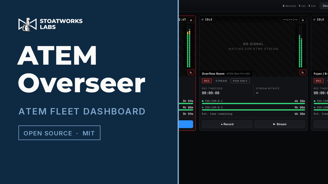
Task: Click the STREAM BITRATE label
Action: 268,88
